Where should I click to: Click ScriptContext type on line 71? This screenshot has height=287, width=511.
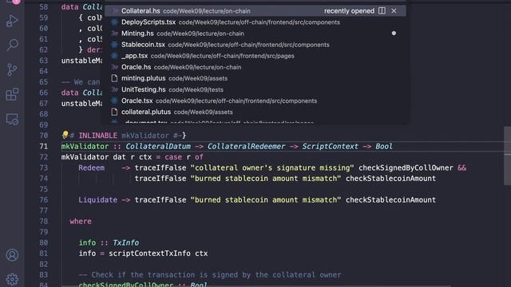(330, 147)
